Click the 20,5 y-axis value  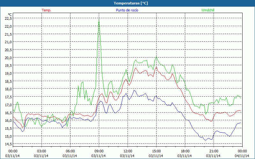8,50
